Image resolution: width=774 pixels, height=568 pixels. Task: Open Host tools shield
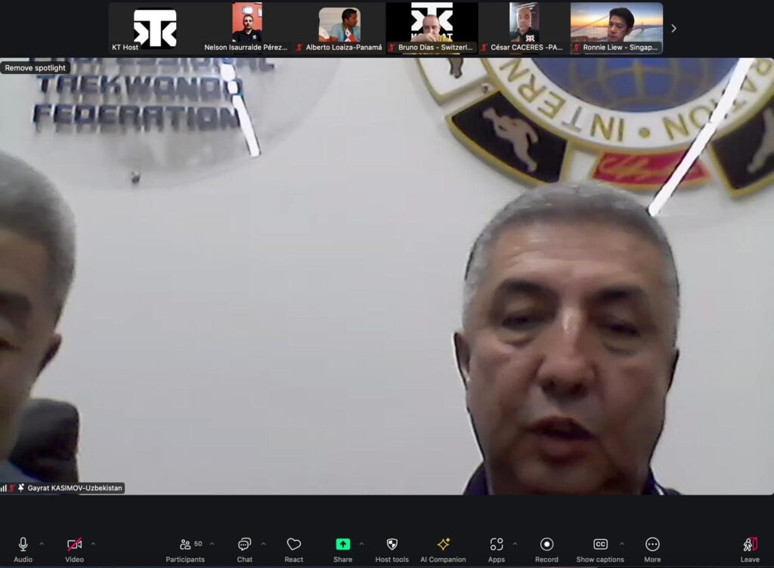tap(392, 545)
